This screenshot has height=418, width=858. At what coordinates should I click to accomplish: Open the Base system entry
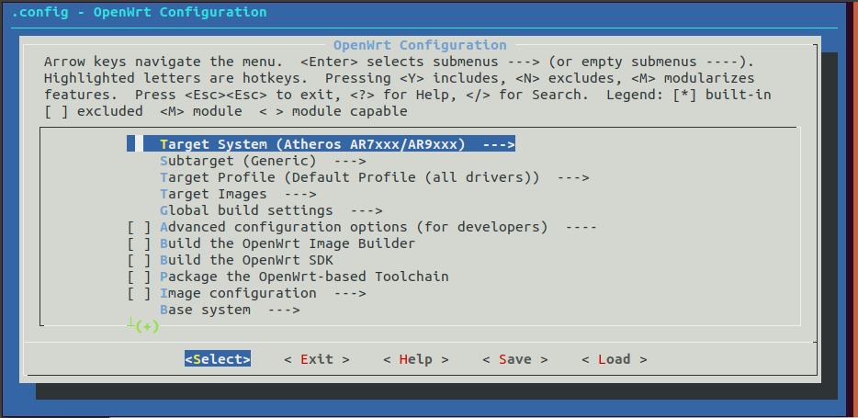230,310
